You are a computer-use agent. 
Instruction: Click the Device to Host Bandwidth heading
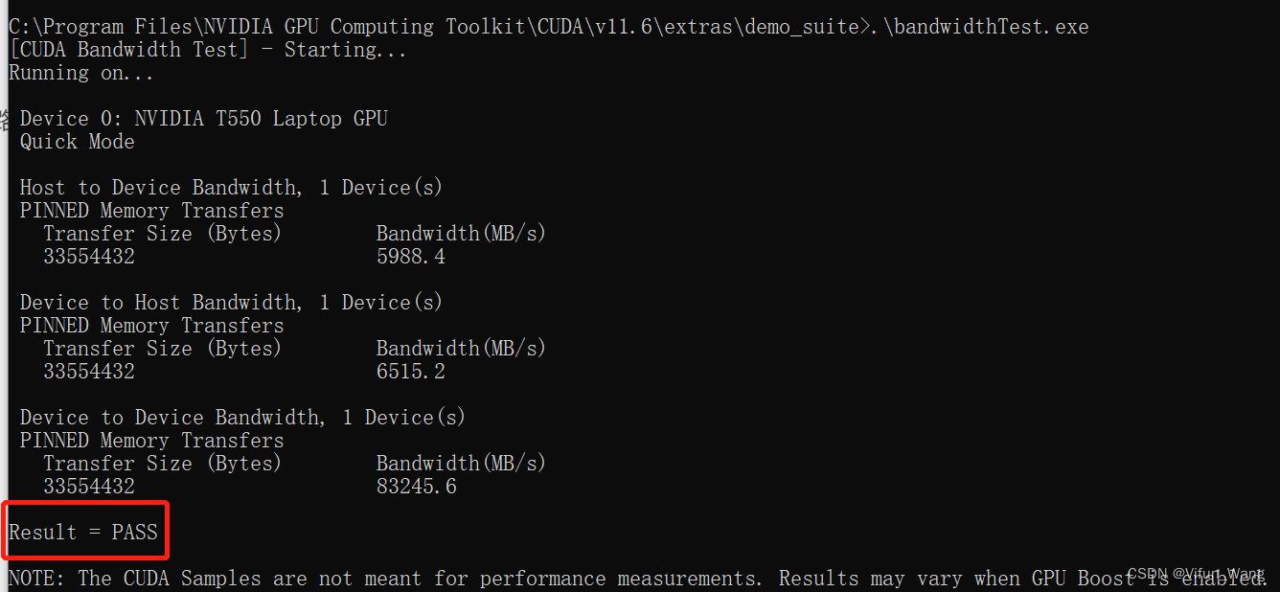click(x=231, y=303)
